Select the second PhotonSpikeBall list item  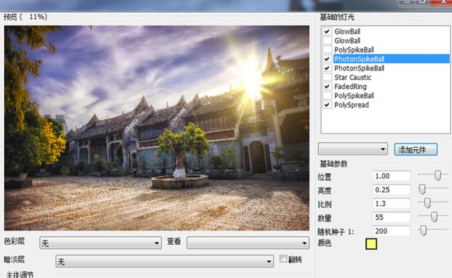click(359, 68)
